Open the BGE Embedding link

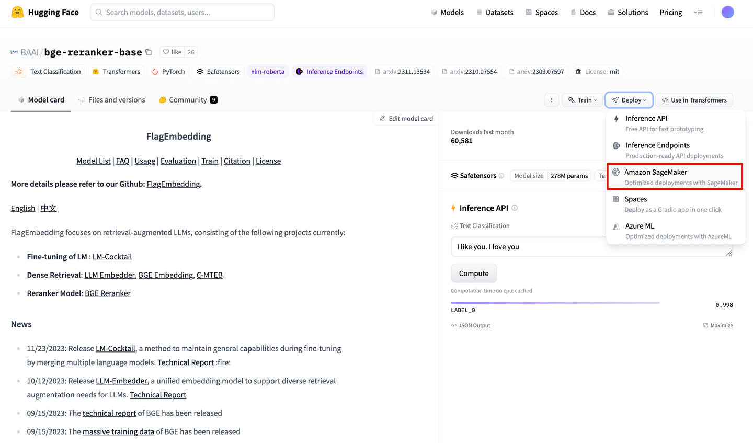(166, 275)
